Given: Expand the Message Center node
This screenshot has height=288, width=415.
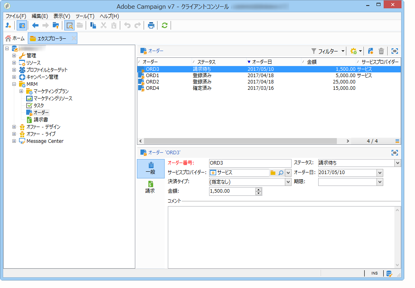Looking at the screenshot, I should 14,141.
